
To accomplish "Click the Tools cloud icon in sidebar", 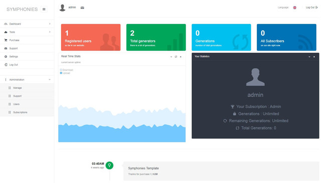I will [x=6, y=32].
